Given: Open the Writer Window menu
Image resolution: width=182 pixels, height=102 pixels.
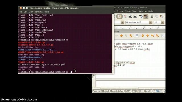Looking at the screenshot, I should click(x=143, y=11).
